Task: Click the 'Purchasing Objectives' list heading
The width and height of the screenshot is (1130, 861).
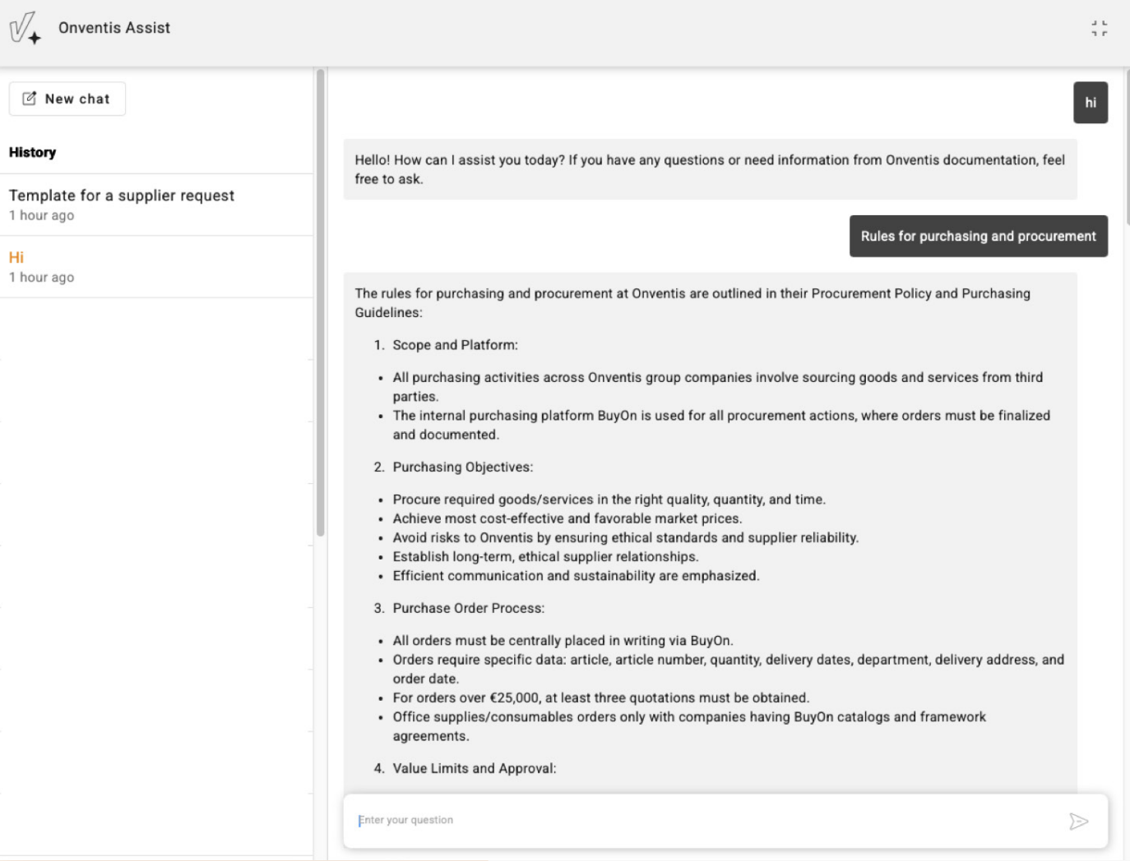Action: click(x=462, y=467)
